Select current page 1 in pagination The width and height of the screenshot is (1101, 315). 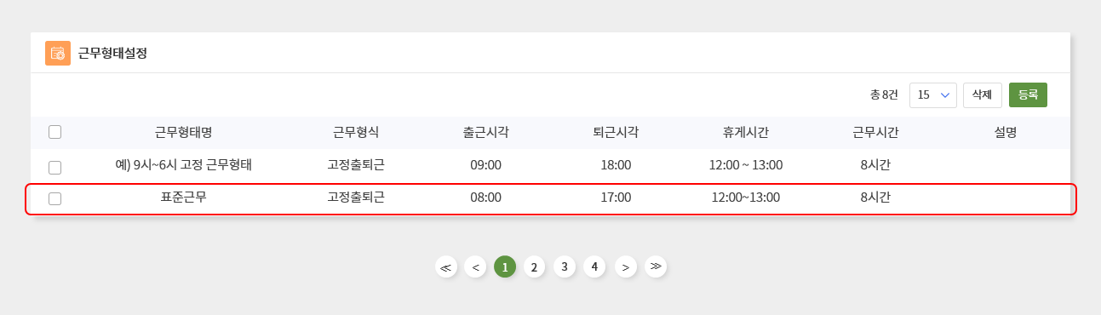[505, 267]
